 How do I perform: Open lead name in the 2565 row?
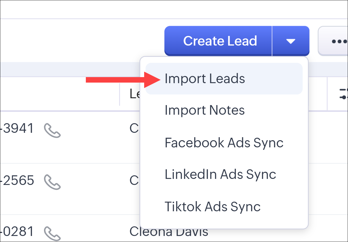tap(134, 181)
